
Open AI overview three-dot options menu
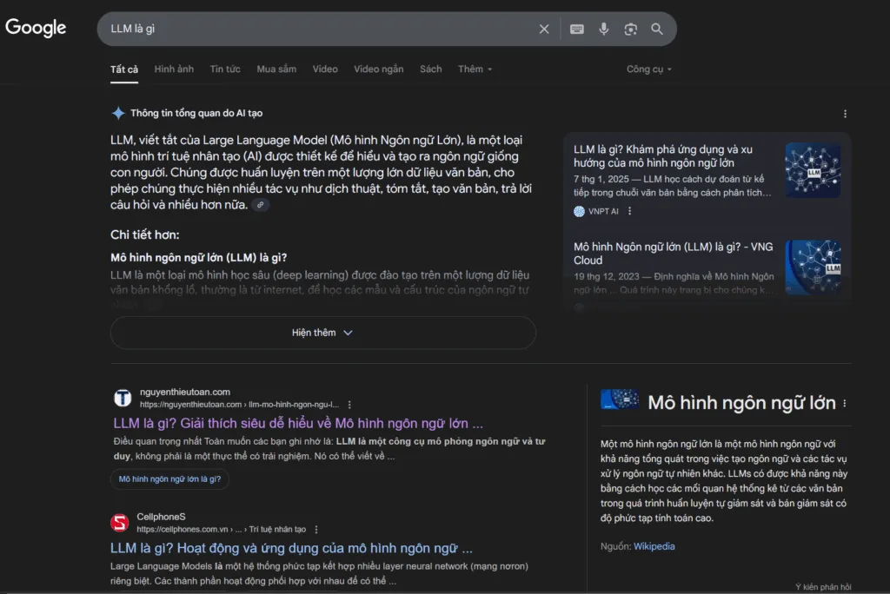tap(845, 114)
